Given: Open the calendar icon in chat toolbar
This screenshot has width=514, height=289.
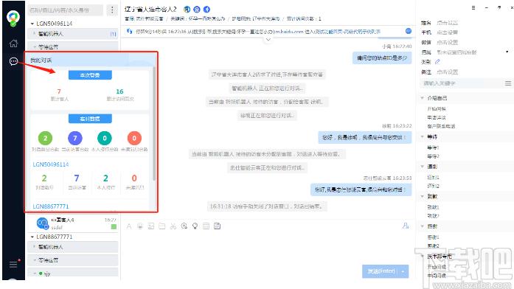Looking at the screenshot, I should (x=206, y=226).
